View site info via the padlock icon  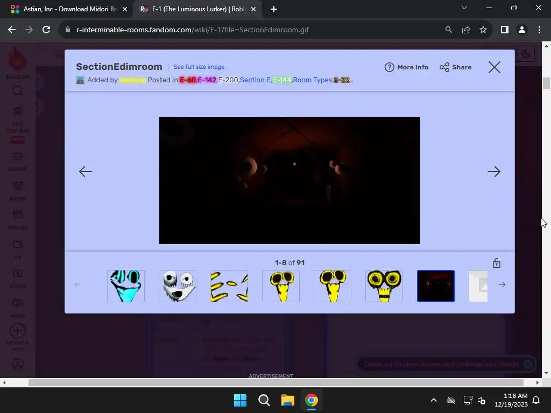(68, 30)
